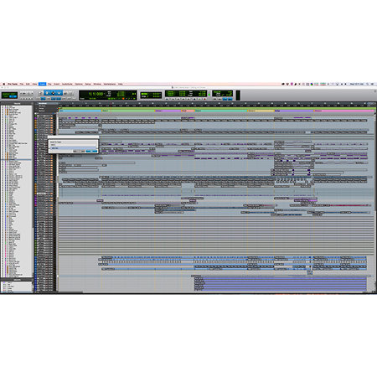377x377 pixels.
Task: Select the Pencil tool
Action: click(70, 93)
